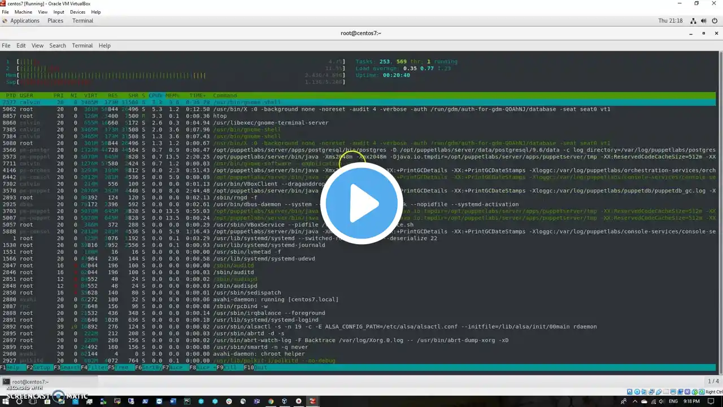Open the VirtualBox View menu

coord(42,12)
